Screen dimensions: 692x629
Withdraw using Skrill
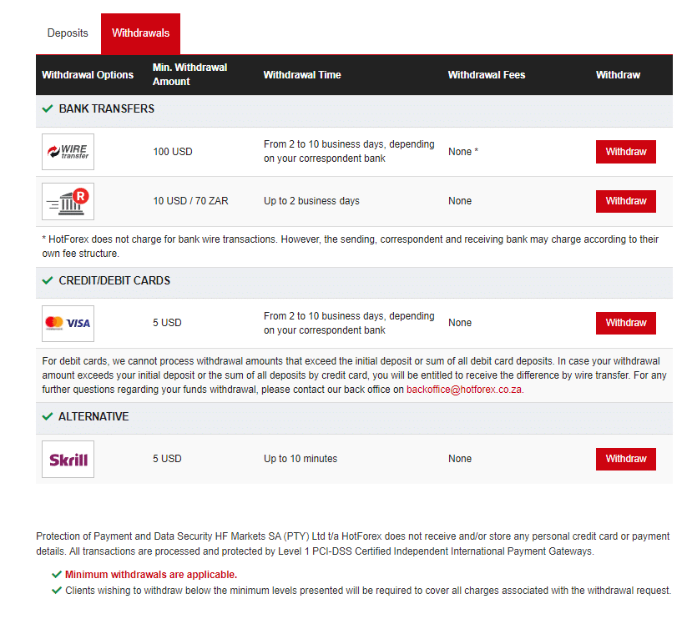pos(626,459)
